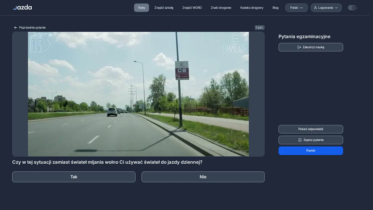373x210 pixels.
Task: Answer Tak
Action: click(x=74, y=177)
